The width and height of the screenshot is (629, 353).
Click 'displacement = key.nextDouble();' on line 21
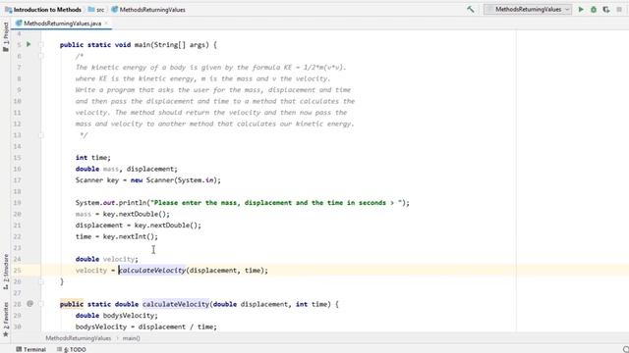click(x=139, y=226)
